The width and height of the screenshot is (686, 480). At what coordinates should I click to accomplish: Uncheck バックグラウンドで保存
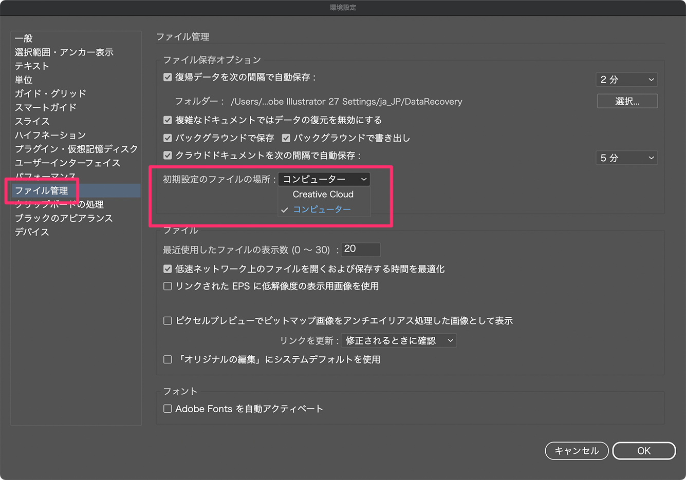(168, 138)
